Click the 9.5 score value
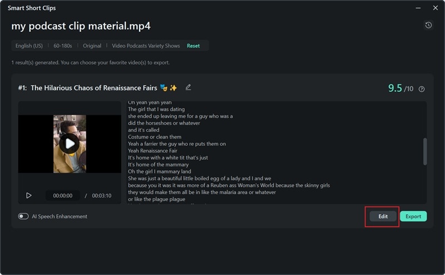Image resolution: width=445 pixels, height=275 pixels. [x=395, y=88]
